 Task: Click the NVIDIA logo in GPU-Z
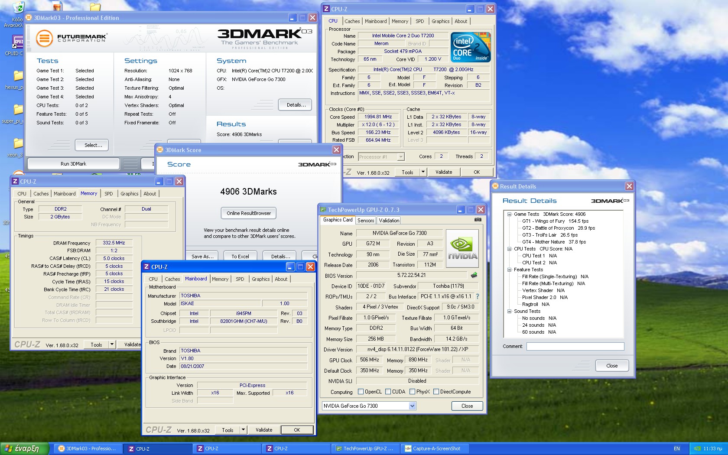[462, 248]
